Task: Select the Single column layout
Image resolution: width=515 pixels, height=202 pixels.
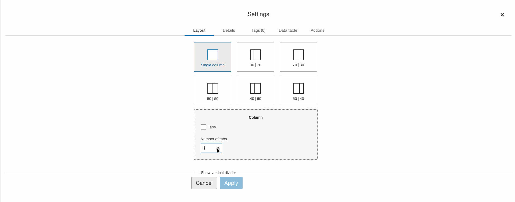Action: coord(213,57)
